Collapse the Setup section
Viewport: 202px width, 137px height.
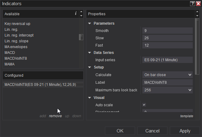(90, 67)
